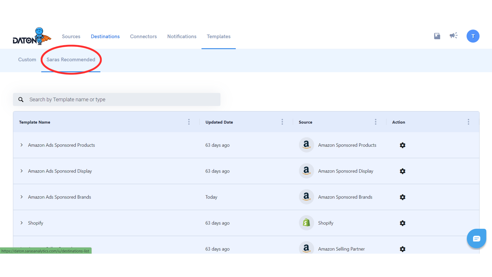Image resolution: width=492 pixels, height=277 pixels.
Task: Go to the Sources page
Action: tap(71, 36)
